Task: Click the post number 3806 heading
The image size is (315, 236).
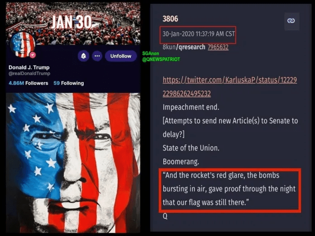Action: 170,19
